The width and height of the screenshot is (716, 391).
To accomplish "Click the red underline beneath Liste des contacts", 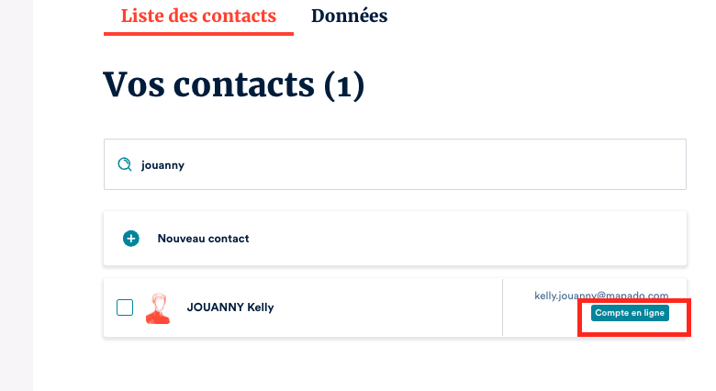I will coord(198,34).
